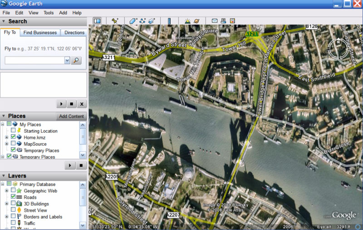The image size is (363, 230).
Task: Click the Starting Location pushpin icon
Action: pos(19,130)
